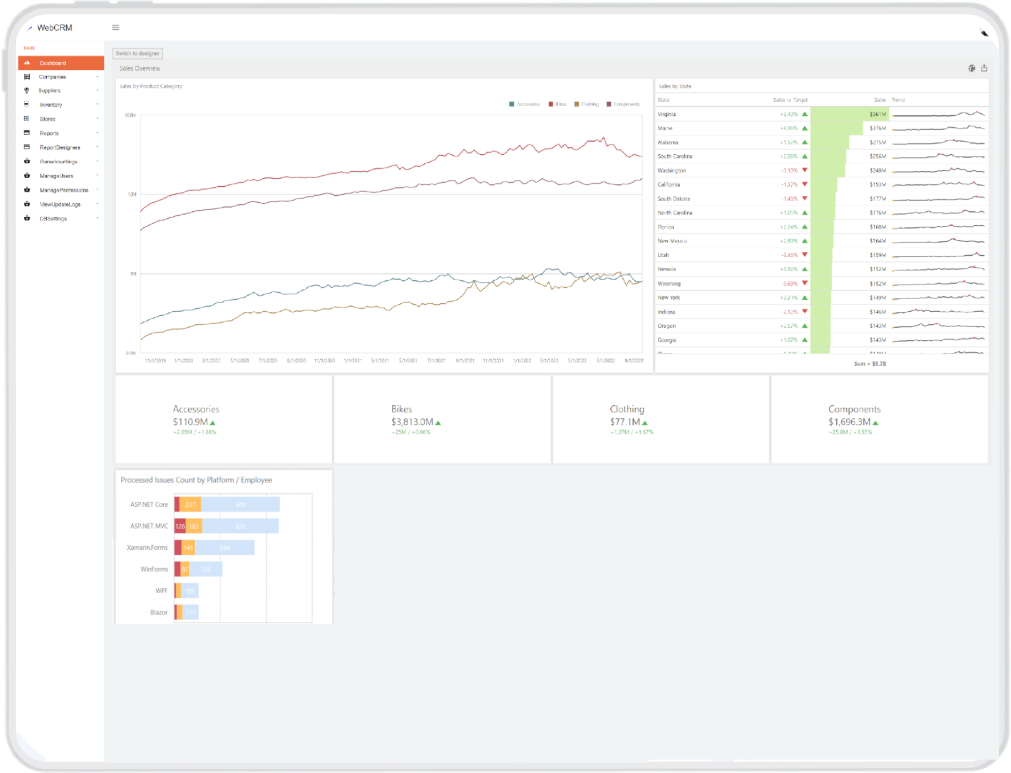Expand the Reports menu arrow
1011x773 pixels.
(x=98, y=133)
